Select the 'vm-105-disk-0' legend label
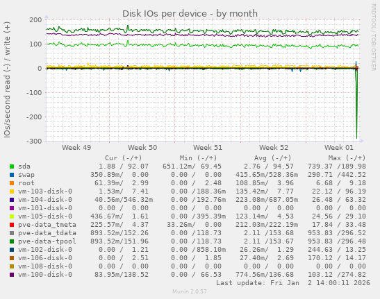This screenshot has width=380, height=299. (x=45, y=216)
